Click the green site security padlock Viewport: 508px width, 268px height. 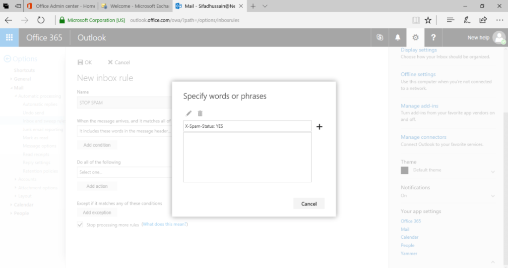(x=62, y=20)
